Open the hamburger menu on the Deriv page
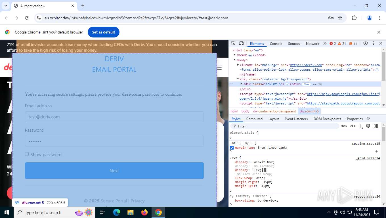Viewport: 386px width, 218px height. pyautogui.click(x=219, y=67)
